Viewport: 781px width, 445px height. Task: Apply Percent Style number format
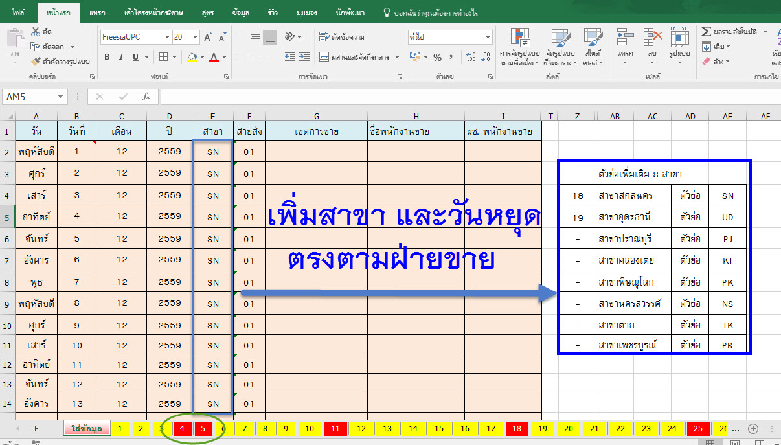point(437,57)
